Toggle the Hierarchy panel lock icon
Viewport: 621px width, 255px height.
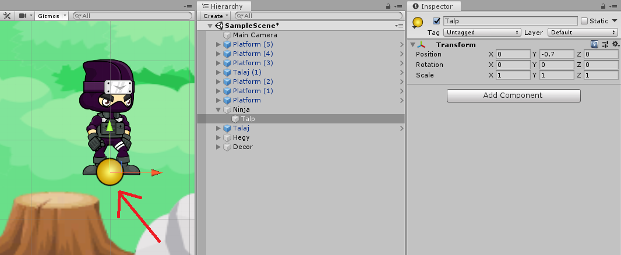tap(389, 6)
